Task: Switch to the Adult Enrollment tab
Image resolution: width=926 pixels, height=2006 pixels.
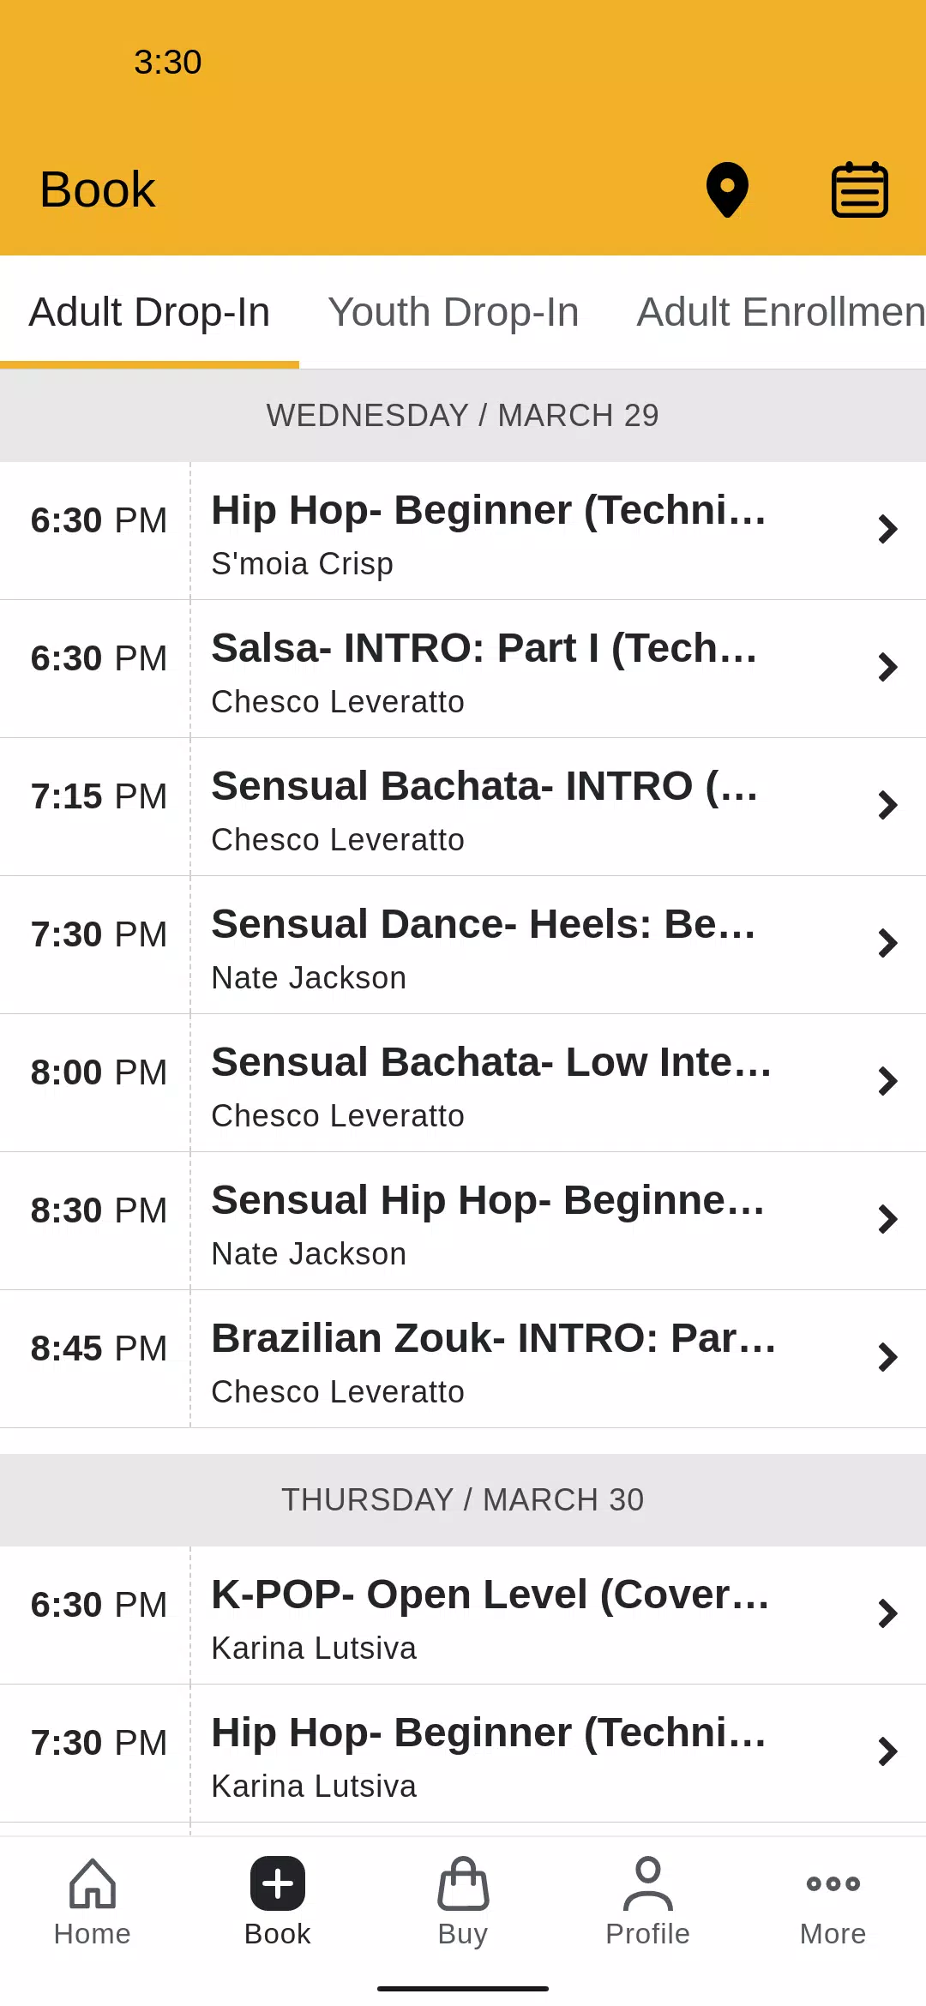Action: [x=781, y=312]
